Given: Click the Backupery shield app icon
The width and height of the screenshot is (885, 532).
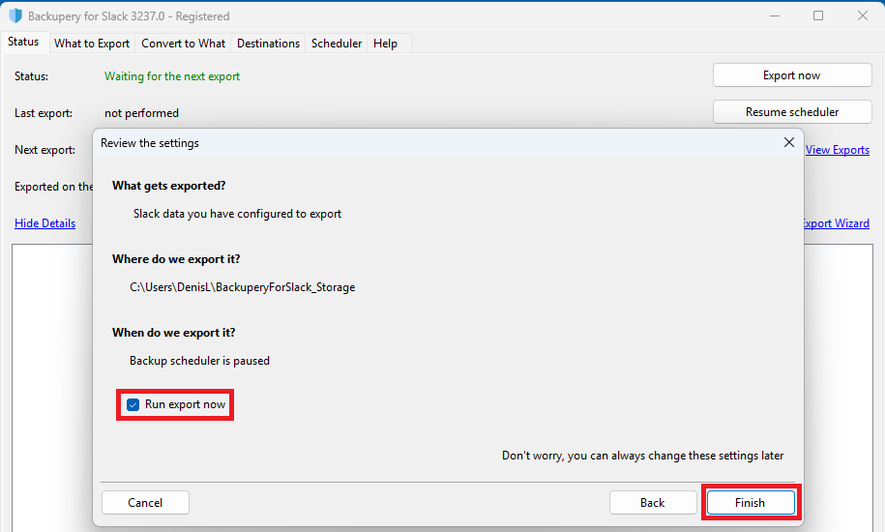Looking at the screenshot, I should point(15,15).
